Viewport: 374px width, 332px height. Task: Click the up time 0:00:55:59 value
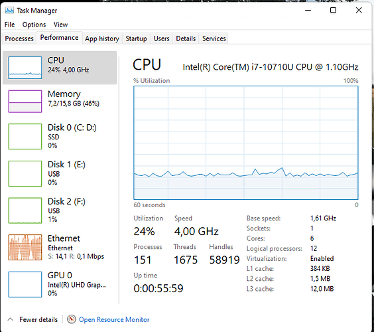(158, 288)
